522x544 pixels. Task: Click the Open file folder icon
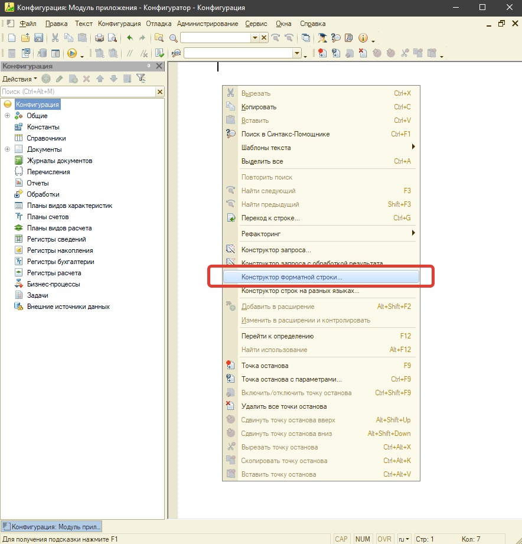25,37
